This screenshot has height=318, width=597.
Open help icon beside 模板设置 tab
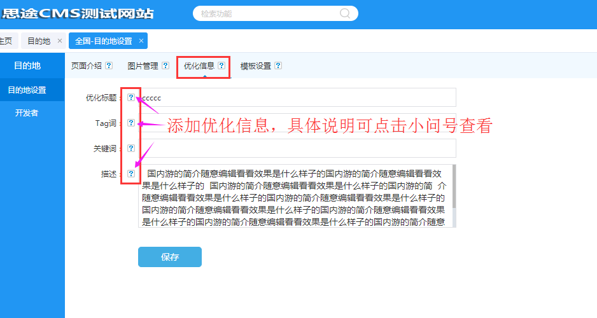(278, 66)
